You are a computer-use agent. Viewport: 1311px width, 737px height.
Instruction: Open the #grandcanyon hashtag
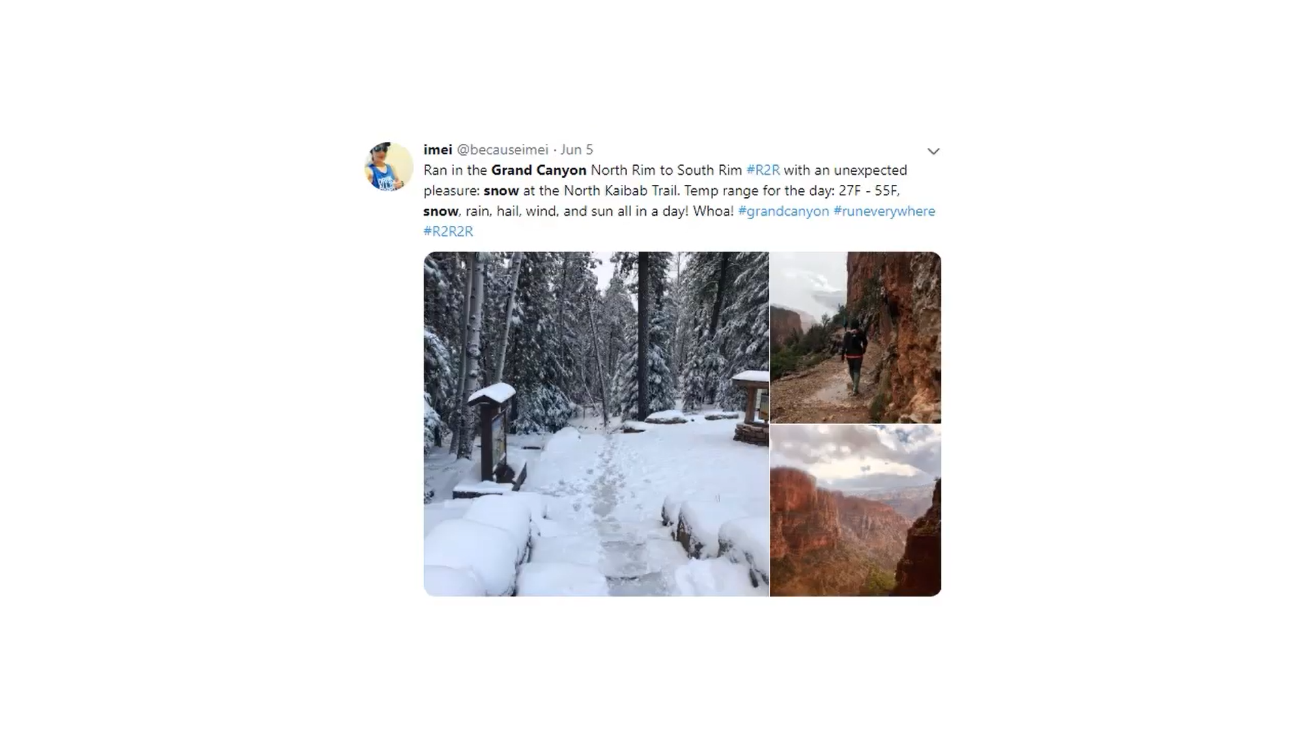click(783, 211)
